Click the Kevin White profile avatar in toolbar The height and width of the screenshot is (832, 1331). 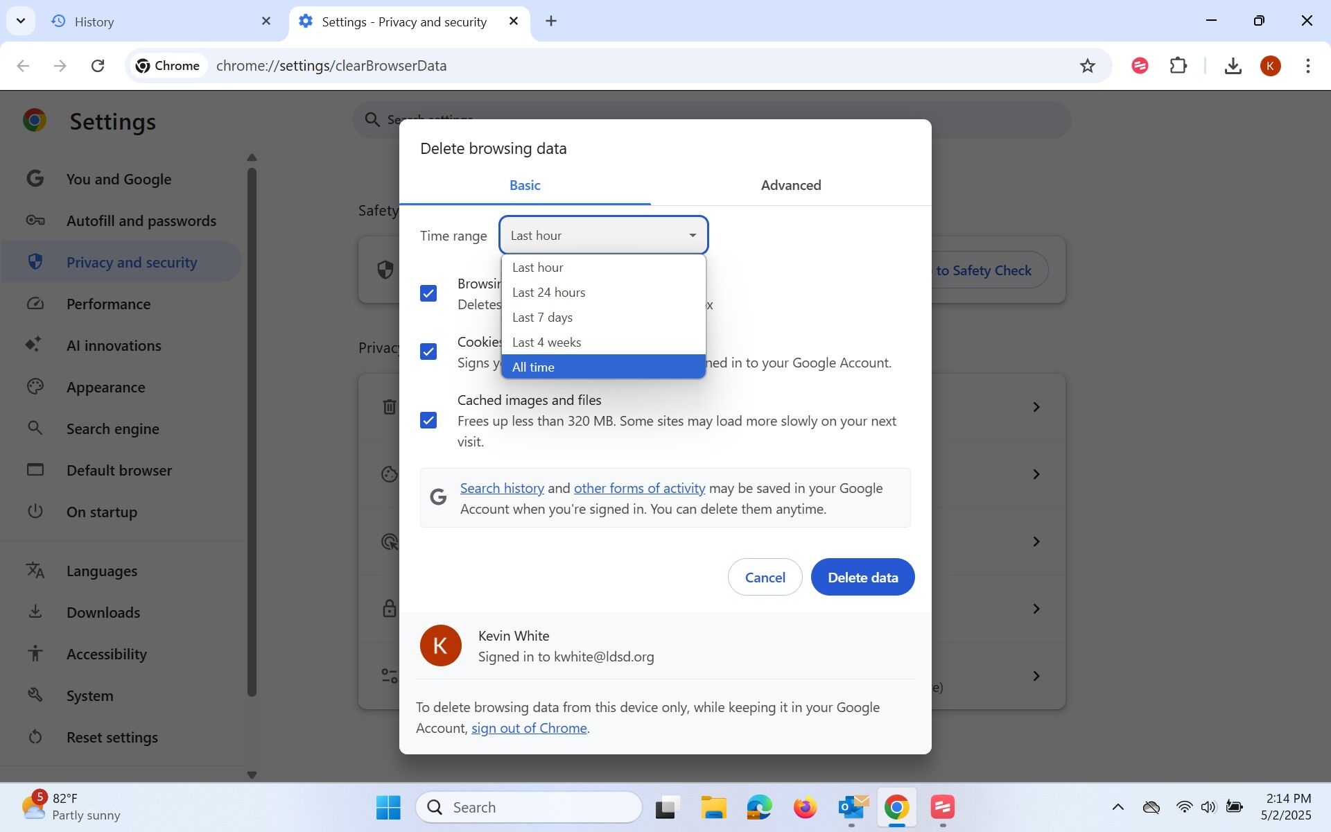(x=1270, y=66)
